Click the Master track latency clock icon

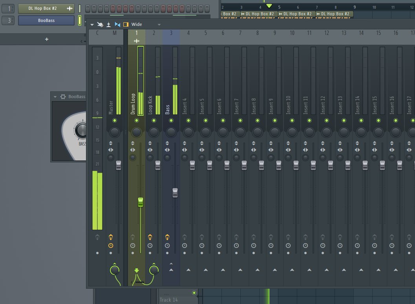pos(111,246)
